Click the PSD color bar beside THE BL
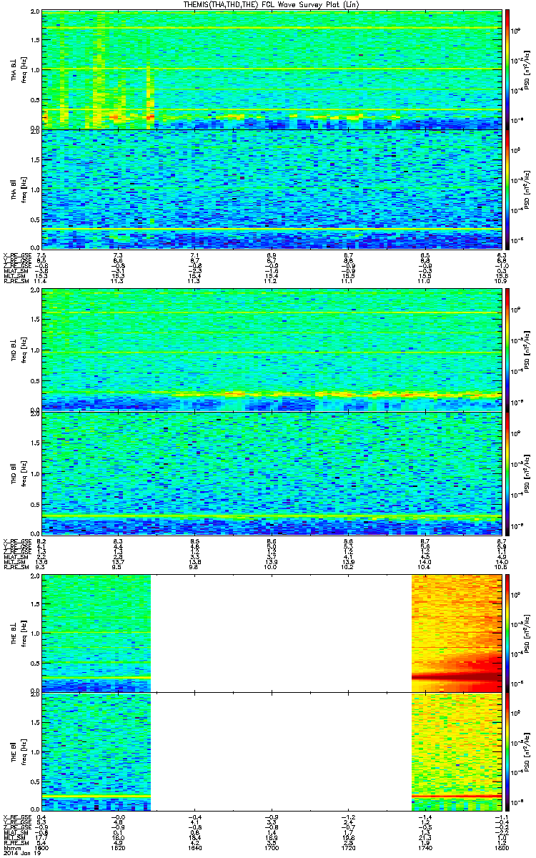The height and width of the screenshot is (858, 536). click(x=507, y=633)
